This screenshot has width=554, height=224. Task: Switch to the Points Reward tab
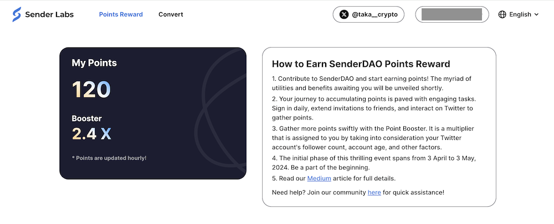[121, 14]
